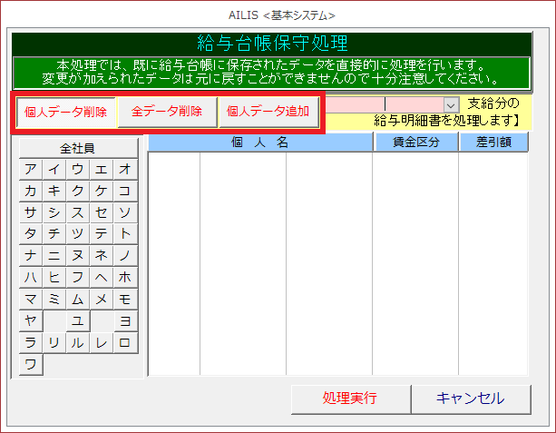Filter names starting with マ

click(x=31, y=298)
